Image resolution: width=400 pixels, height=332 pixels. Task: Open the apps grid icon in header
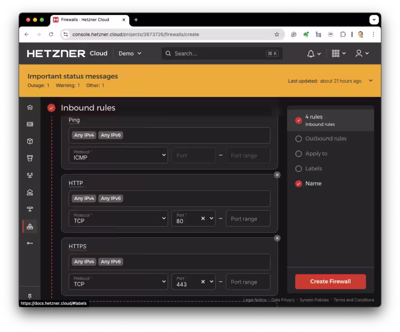(336, 54)
